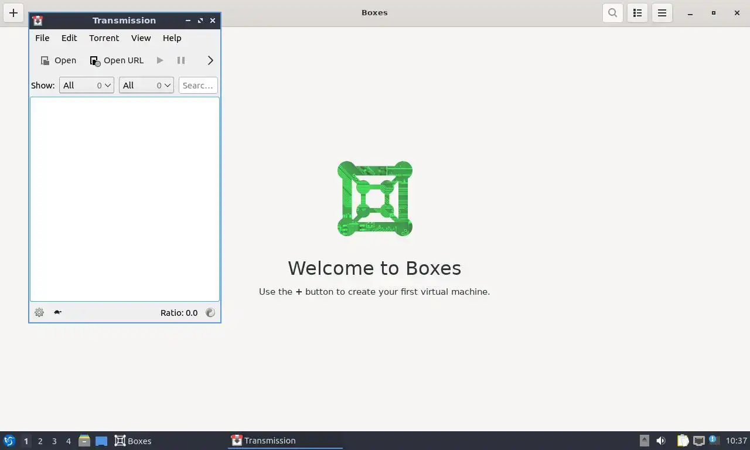Screen dimensions: 750x450
Task: Click the Open torrent toolbar button
Action: point(58,60)
